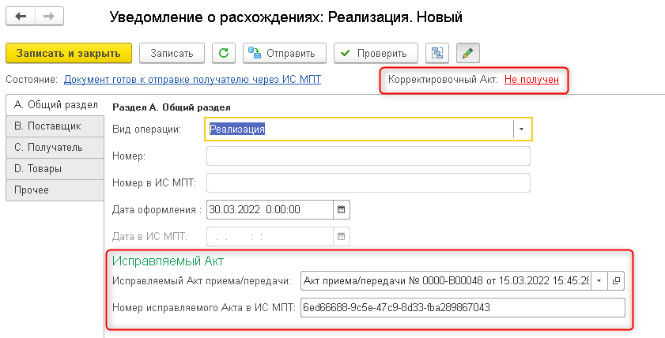Open the selected Акт приема/передачи record
This screenshot has width=665, height=338.
(616, 280)
